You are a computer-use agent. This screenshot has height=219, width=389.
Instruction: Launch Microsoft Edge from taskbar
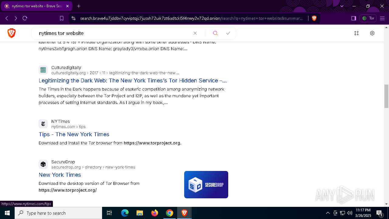pyautogui.click(x=125, y=213)
